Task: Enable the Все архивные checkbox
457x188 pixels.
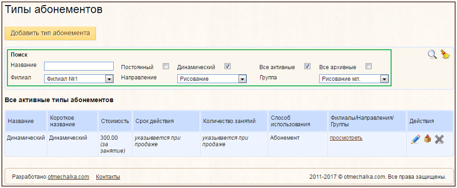Action: pyautogui.click(x=369, y=66)
